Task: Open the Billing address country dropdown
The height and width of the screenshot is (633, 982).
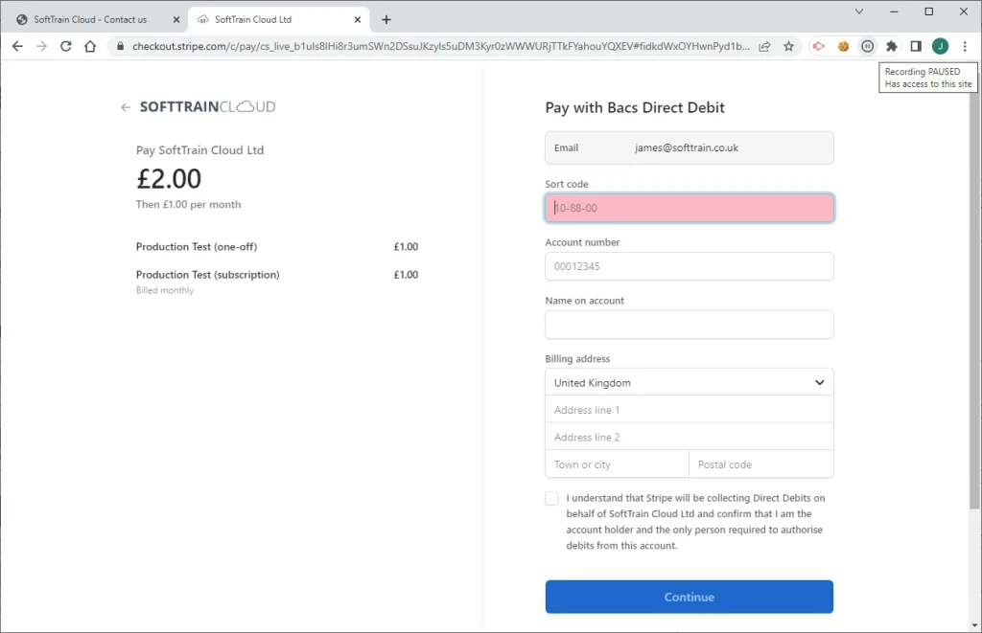Action: click(689, 382)
